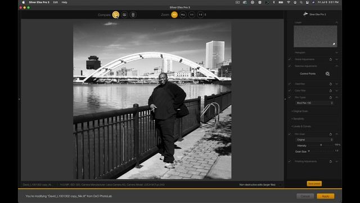Disable the Film Types checkmark

(290, 97)
